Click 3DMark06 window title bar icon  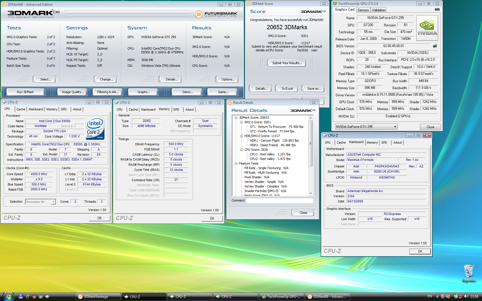pos(4,4)
